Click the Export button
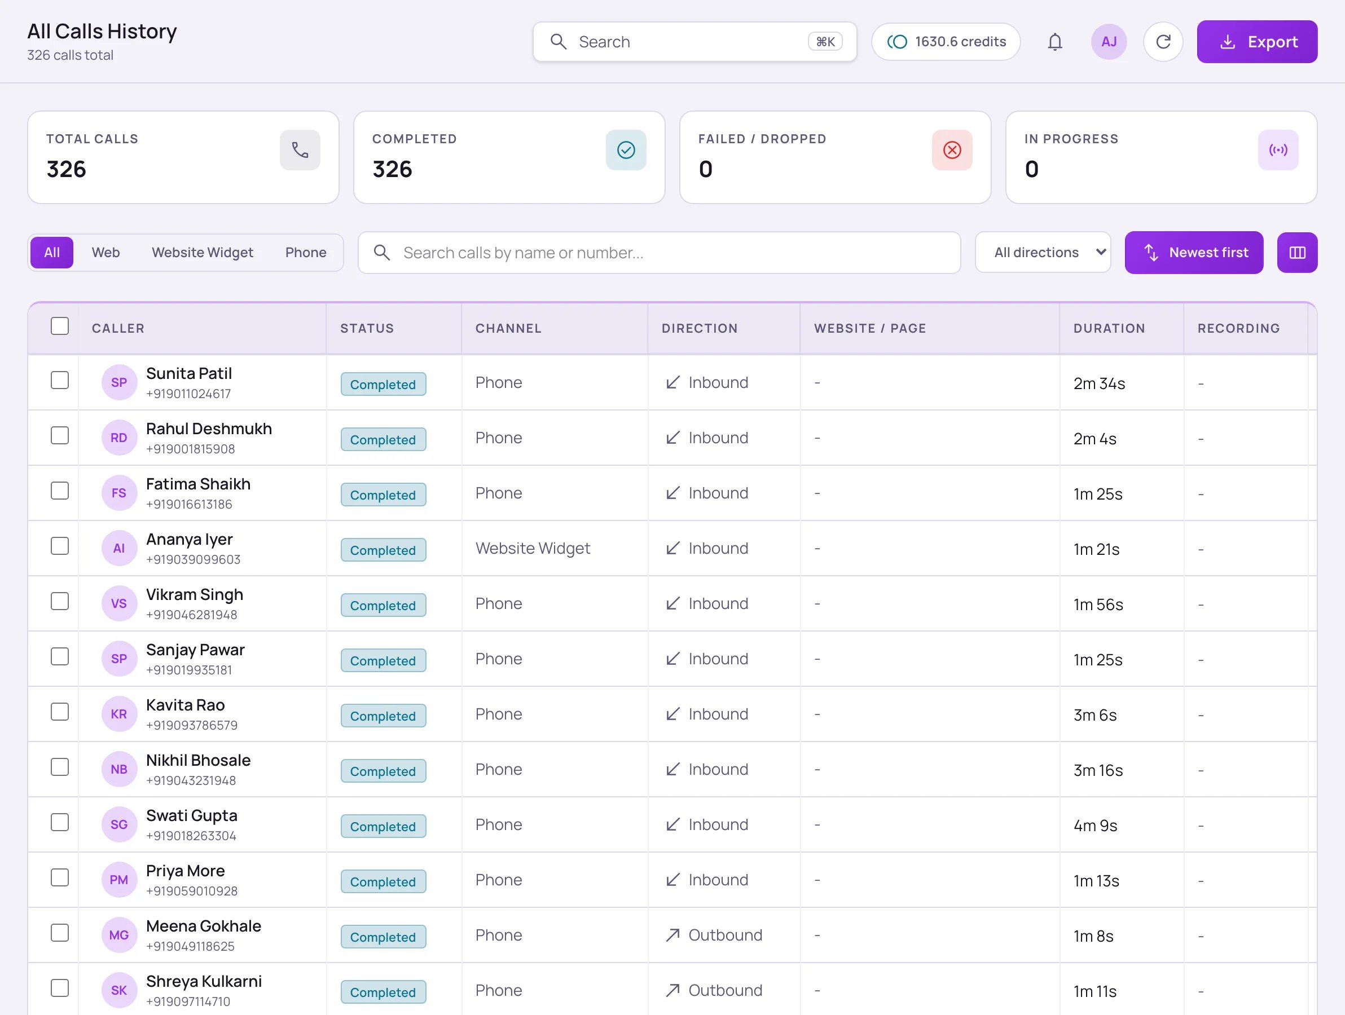Screen dimensions: 1345x1015 pos(1257,42)
